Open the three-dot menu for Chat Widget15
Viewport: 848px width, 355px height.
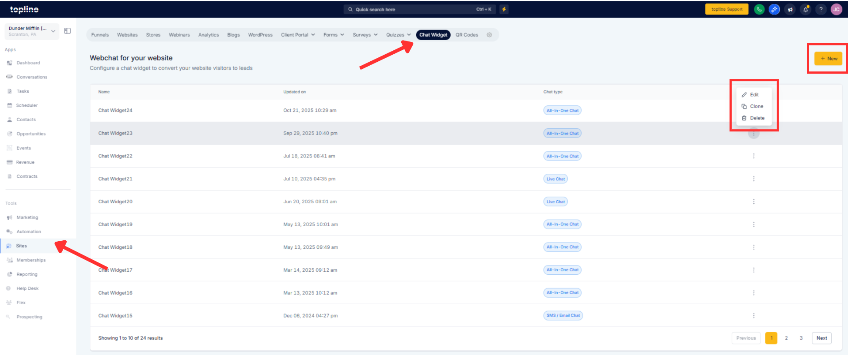754,316
